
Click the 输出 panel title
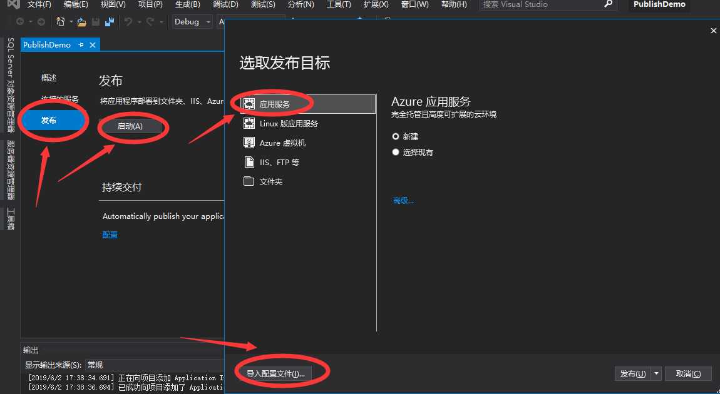[31, 350]
